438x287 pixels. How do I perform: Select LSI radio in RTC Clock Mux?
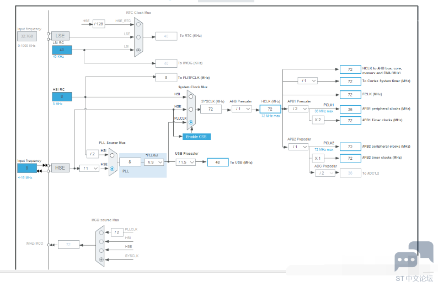(138, 50)
